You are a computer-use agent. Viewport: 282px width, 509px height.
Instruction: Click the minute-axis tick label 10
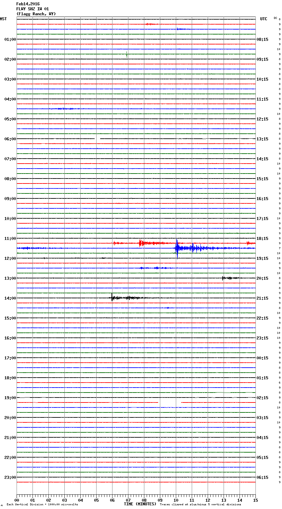[176, 500]
